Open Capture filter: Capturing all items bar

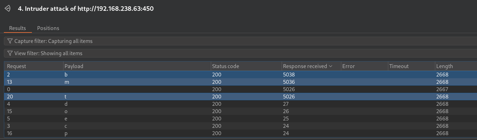tap(240, 41)
